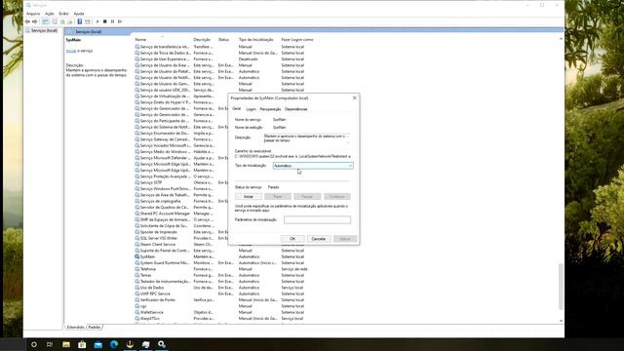
Task: Open Microsoft Edge from taskbar
Action: tap(114, 344)
